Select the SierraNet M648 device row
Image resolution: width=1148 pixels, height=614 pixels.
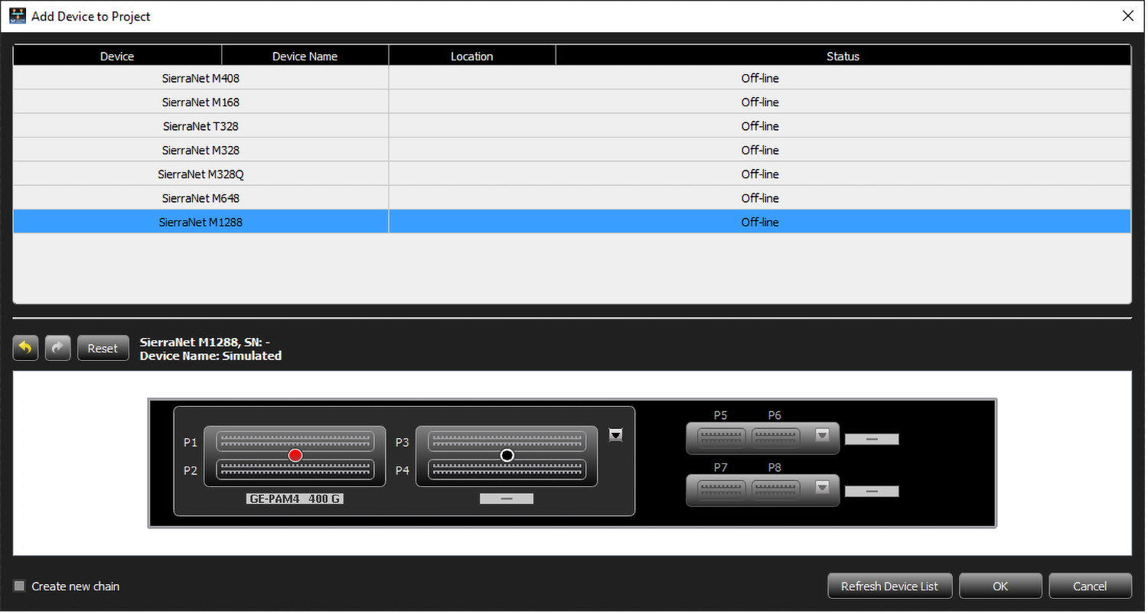(x=572, y=198)
